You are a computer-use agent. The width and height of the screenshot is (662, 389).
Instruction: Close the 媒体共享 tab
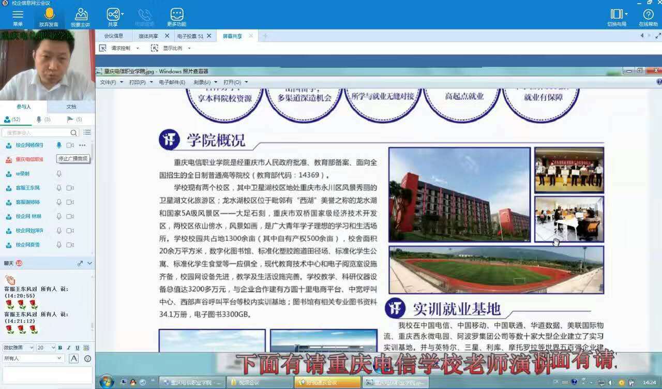167,36
